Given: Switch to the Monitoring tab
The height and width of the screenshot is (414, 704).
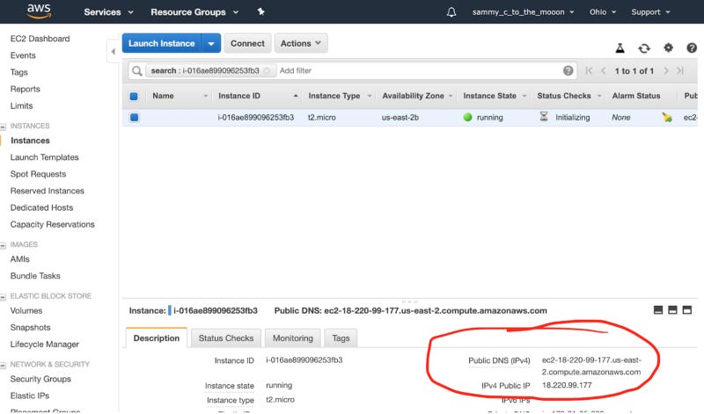Looking at the screenshot, I should pyautogui.click(x=293, y=338).
